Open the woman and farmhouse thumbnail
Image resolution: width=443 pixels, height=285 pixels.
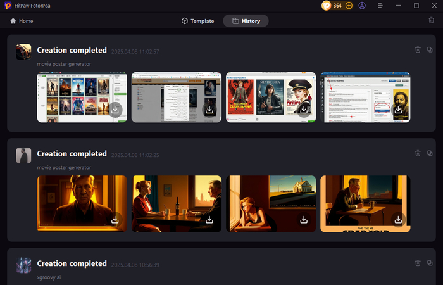[x=271, y=204]
